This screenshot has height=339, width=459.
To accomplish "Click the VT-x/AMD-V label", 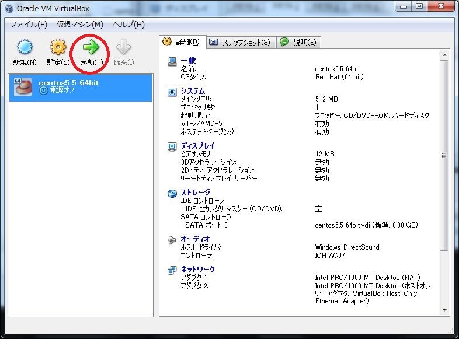I will [x=202, y=124].
